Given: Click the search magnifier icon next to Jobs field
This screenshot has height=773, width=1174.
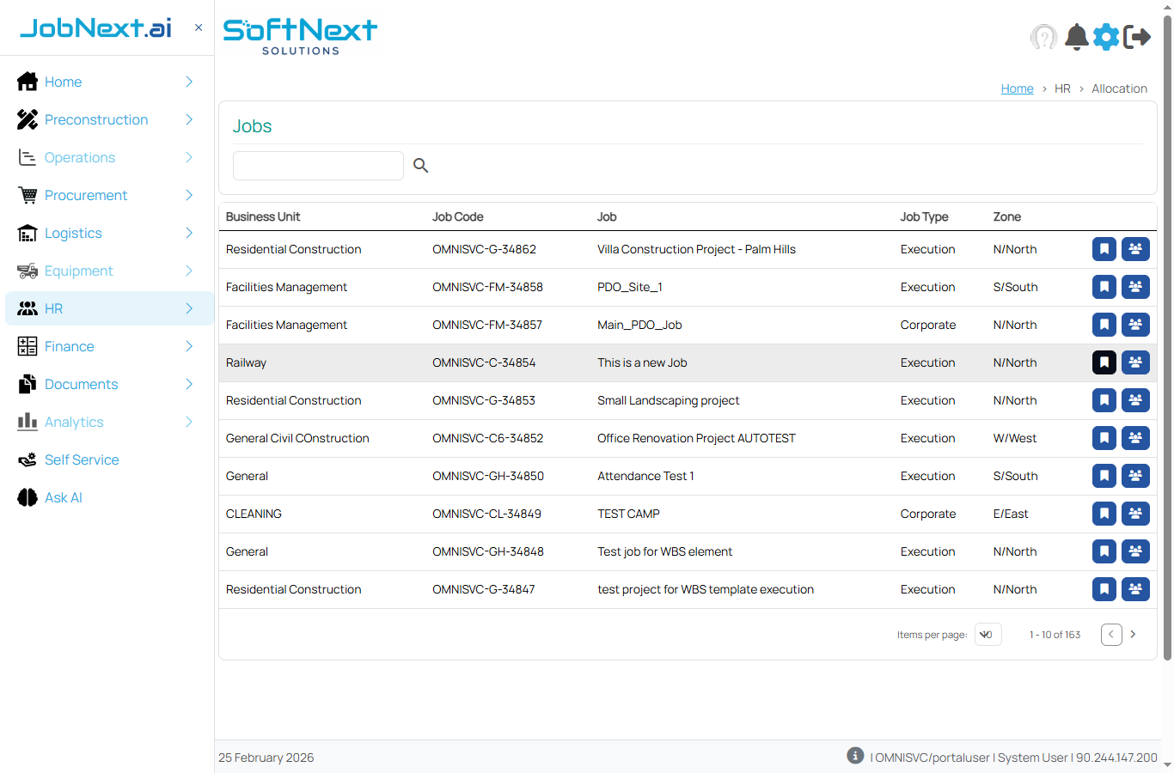Looking at the screenshot, I should click(420, 165).
